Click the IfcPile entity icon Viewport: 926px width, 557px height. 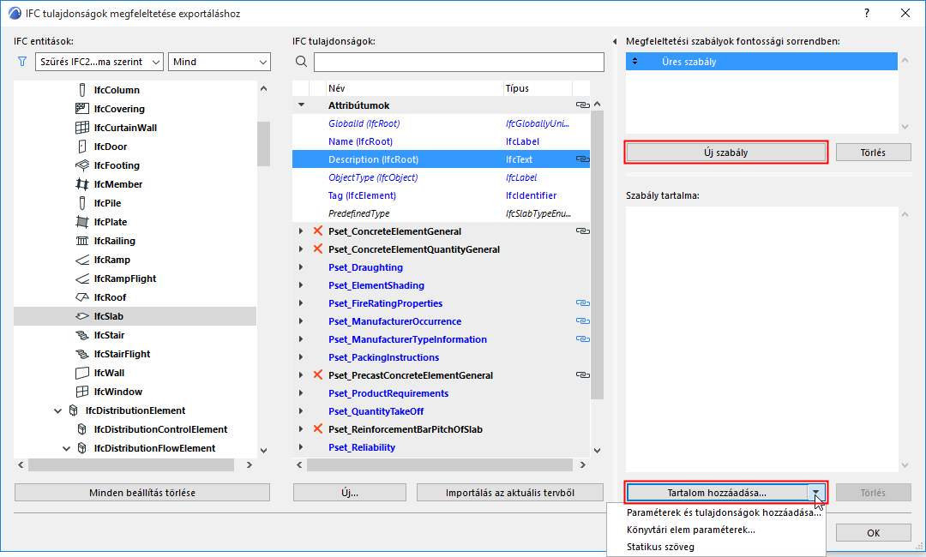click(x=82, y=203)
